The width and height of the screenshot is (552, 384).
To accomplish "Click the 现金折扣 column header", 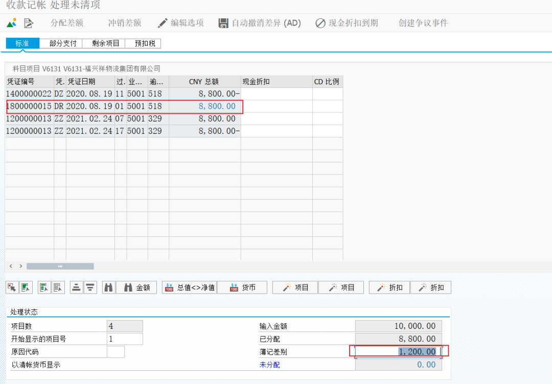I will 277,82.
